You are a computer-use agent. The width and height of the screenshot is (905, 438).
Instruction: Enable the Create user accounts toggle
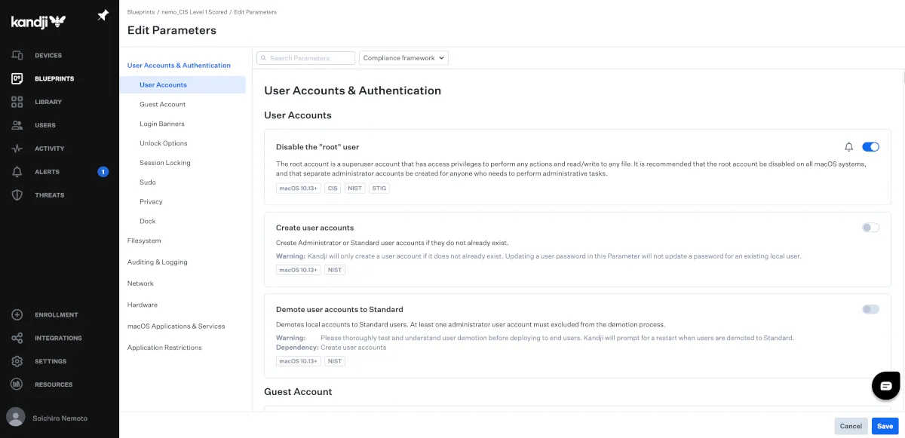[x=870, y=228]
